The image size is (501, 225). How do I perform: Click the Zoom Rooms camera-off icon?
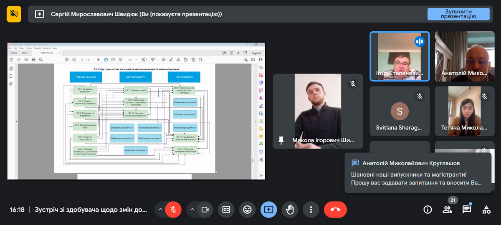(x=14, y=14)
